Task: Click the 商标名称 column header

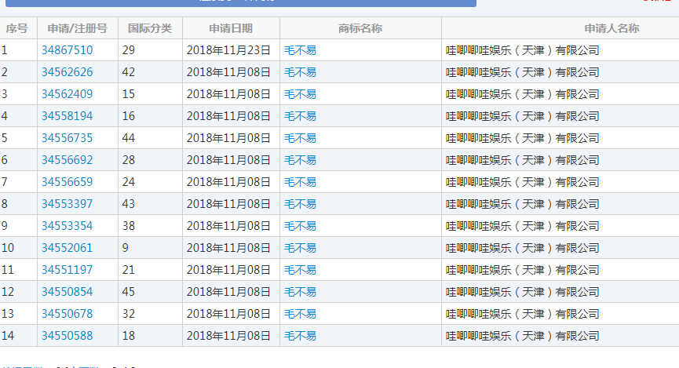Action: pyautogui.click(x=360, y=28)
